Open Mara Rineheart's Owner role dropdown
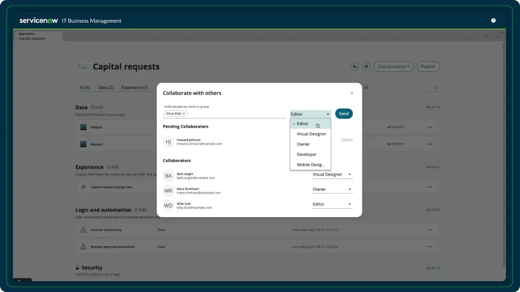 [x=332, y=189]
